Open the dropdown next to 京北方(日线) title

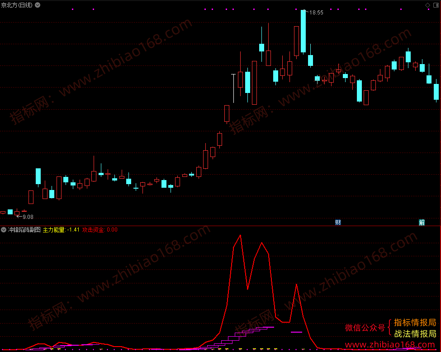pos(38,5)
